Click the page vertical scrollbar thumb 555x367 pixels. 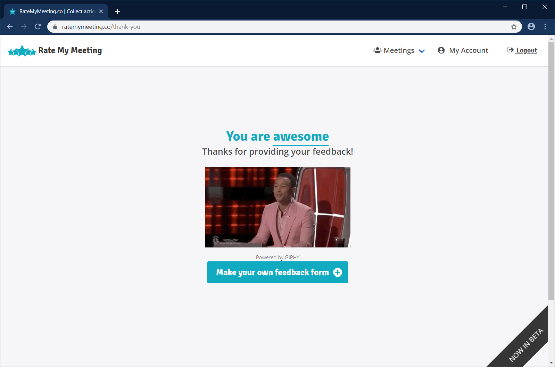click(551, 171)
